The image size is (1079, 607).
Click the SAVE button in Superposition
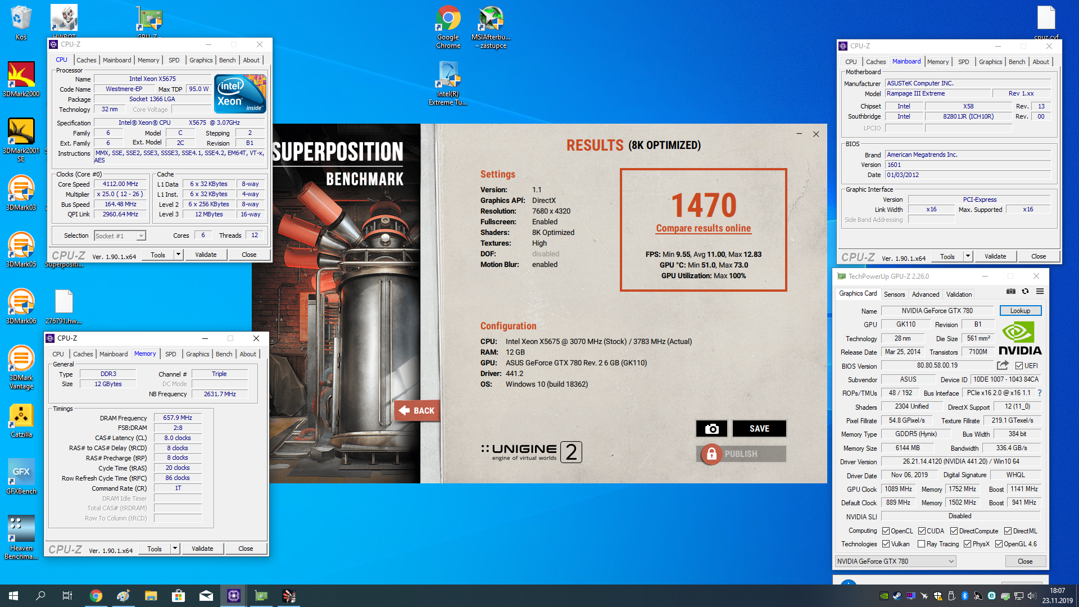point(759,429)
